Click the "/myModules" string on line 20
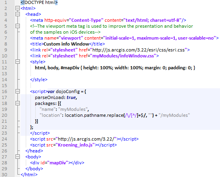This screenshot has height=177, width=220. click(174, 115)
